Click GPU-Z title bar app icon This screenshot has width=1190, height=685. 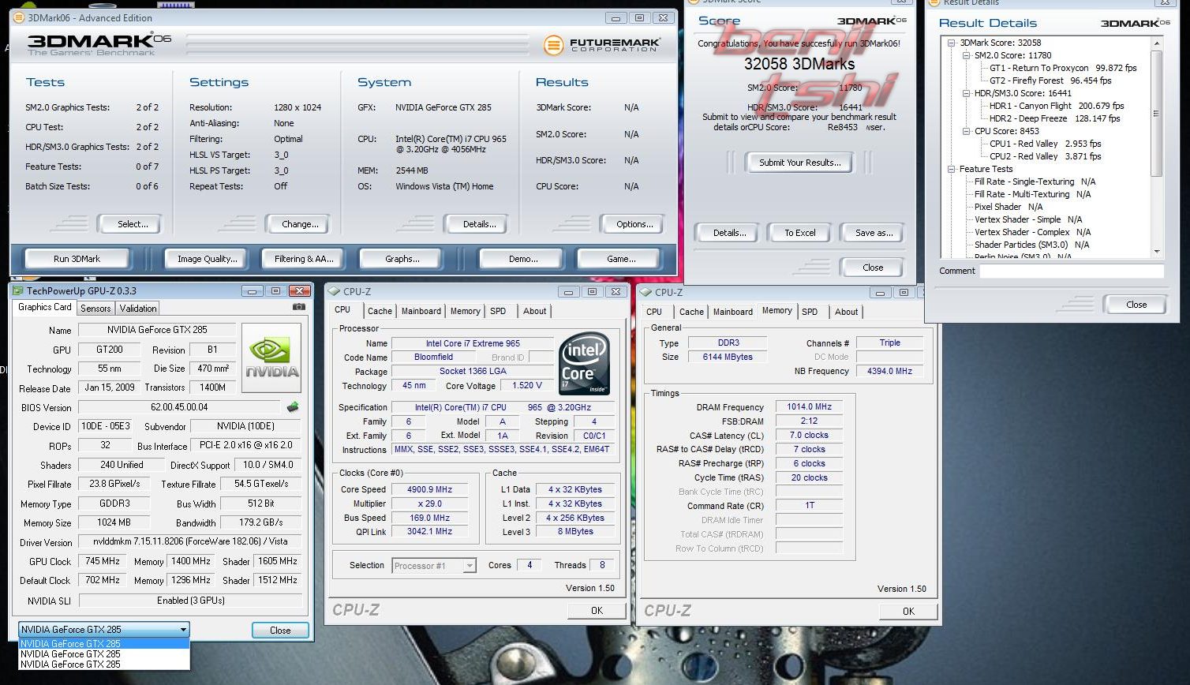(x=19, y=291)
